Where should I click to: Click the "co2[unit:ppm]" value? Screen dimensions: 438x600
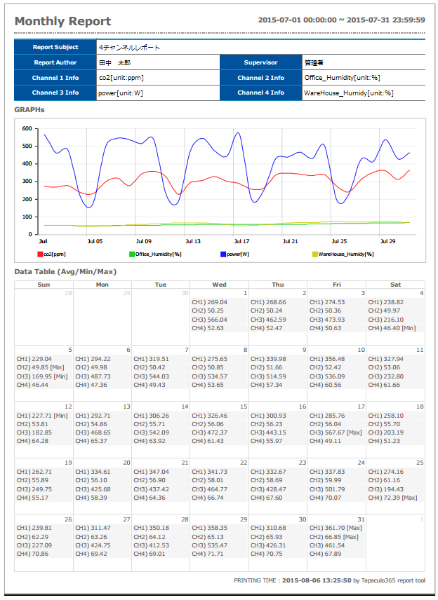point(121,78)
